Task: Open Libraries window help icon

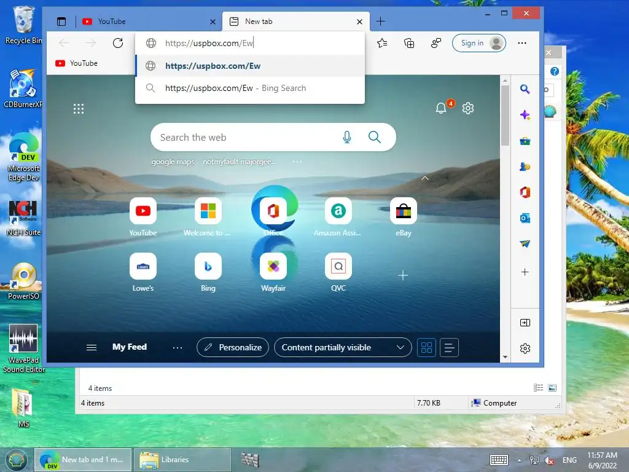Action: tap(555, 71)
